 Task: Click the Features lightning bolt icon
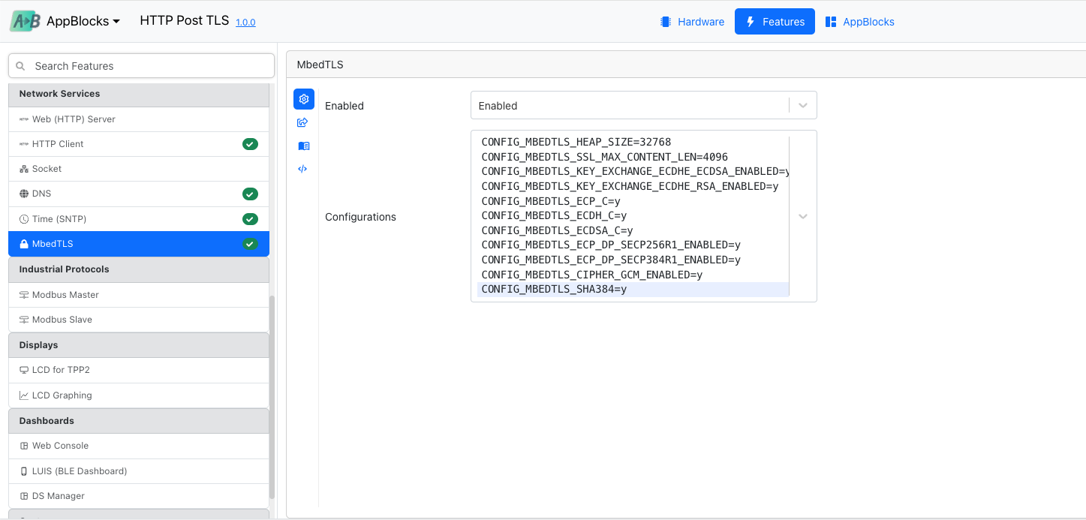(x=750, y=22)
